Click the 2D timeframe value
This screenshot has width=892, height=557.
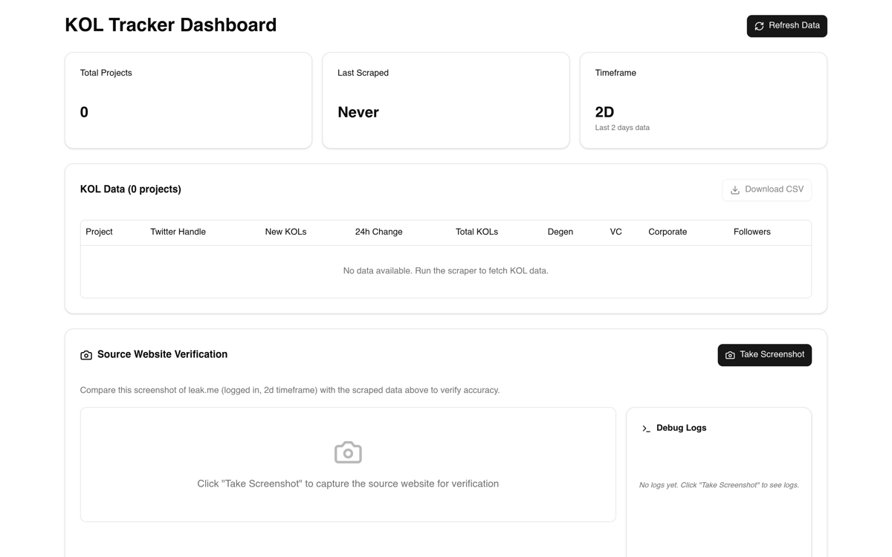[604, 112]
